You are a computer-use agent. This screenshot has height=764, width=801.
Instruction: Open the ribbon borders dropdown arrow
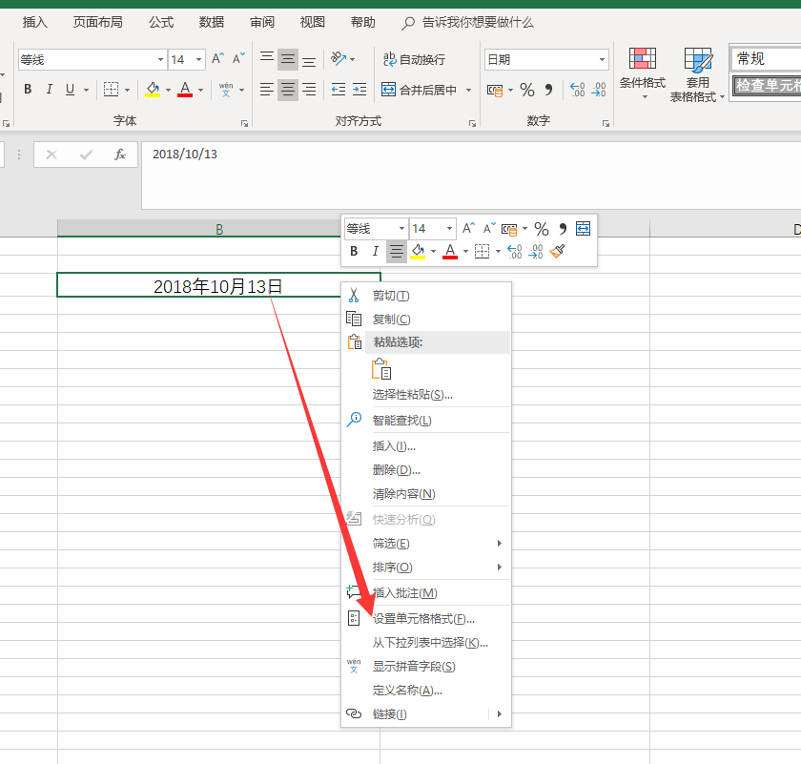coord(127,90)
